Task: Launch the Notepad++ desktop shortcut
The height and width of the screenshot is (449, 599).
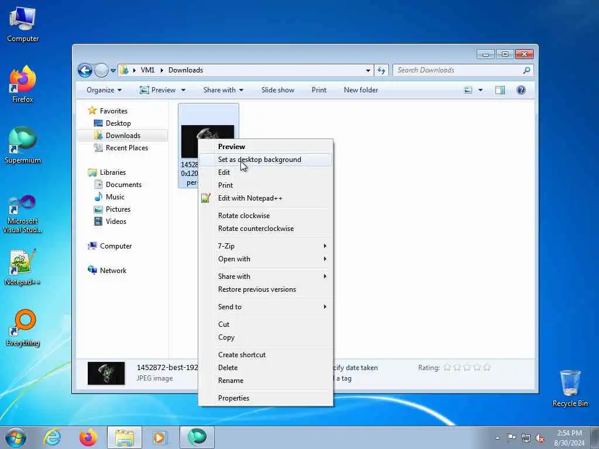Action: [23, 267]
